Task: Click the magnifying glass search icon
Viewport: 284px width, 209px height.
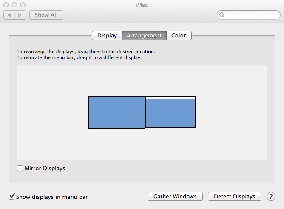Action: [222, 15]
